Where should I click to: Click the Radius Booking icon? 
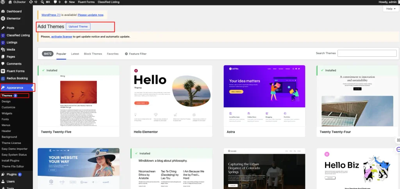(3, 78)
